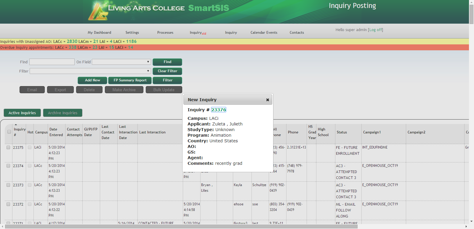Click in the Find text field
Viewport: 474px width, 229px height.
pos(52,62)
